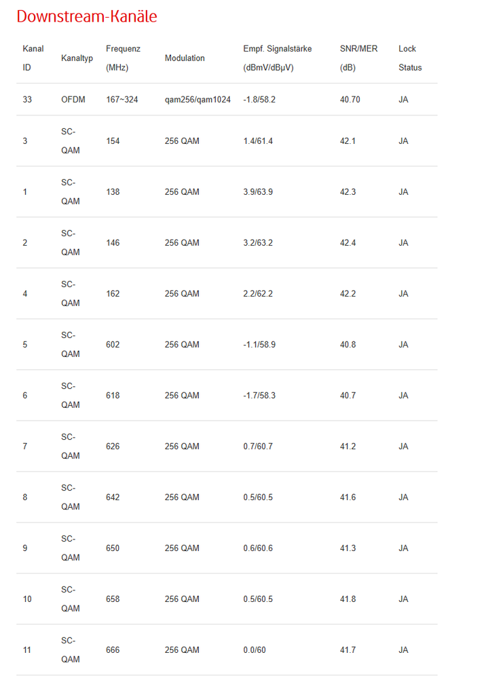
Task: Select channel ID 33
Action: (27, 100)
